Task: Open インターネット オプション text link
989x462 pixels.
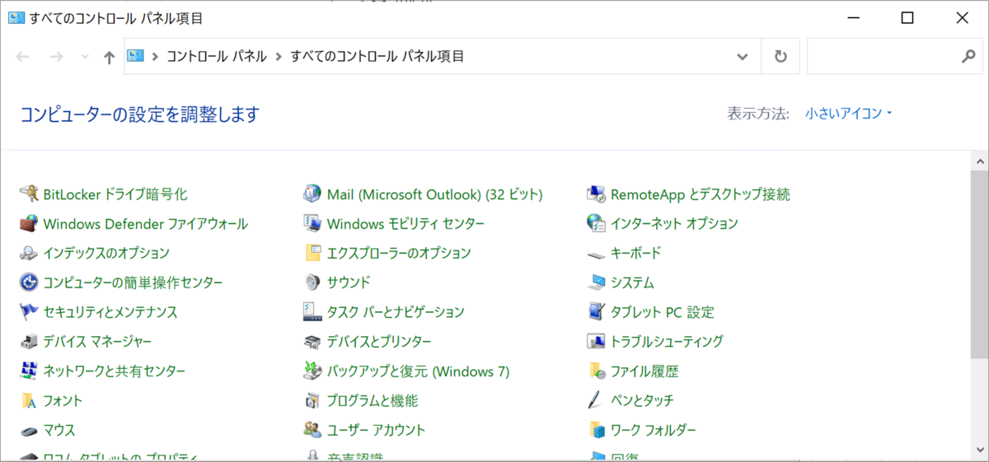Action: [674, 223]
